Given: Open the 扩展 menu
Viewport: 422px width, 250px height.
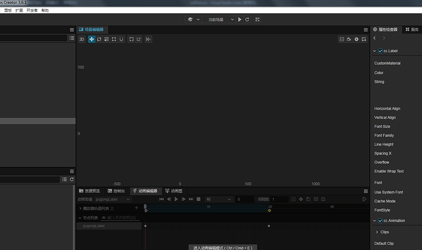Looking at the screenshot, I should (x=19, y=10).
